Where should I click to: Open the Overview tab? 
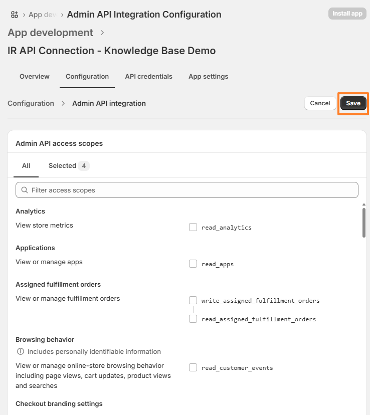click(x=35, y=77)
